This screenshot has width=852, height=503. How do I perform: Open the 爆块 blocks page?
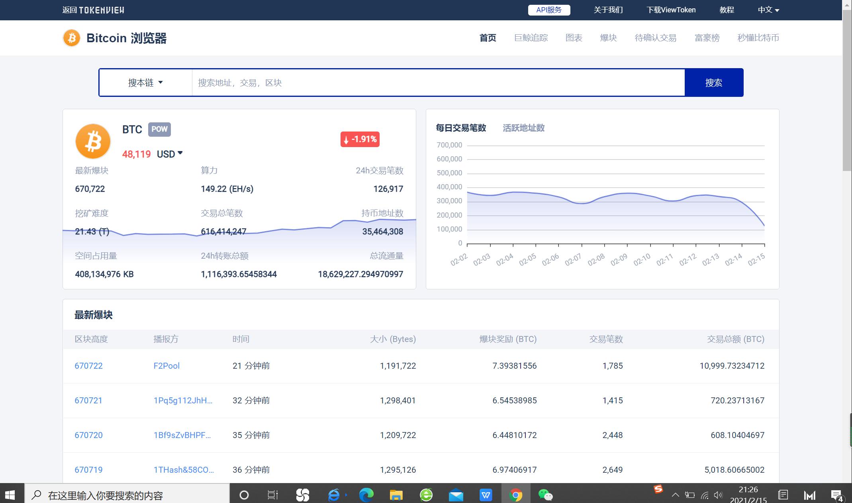pos(608,38)
